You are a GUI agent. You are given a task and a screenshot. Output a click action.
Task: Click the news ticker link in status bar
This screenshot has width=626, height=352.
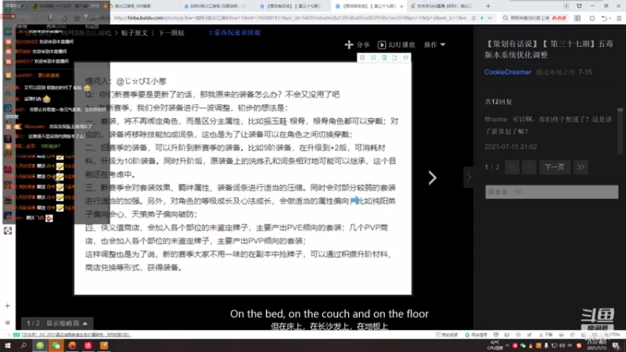coord(75,335)
